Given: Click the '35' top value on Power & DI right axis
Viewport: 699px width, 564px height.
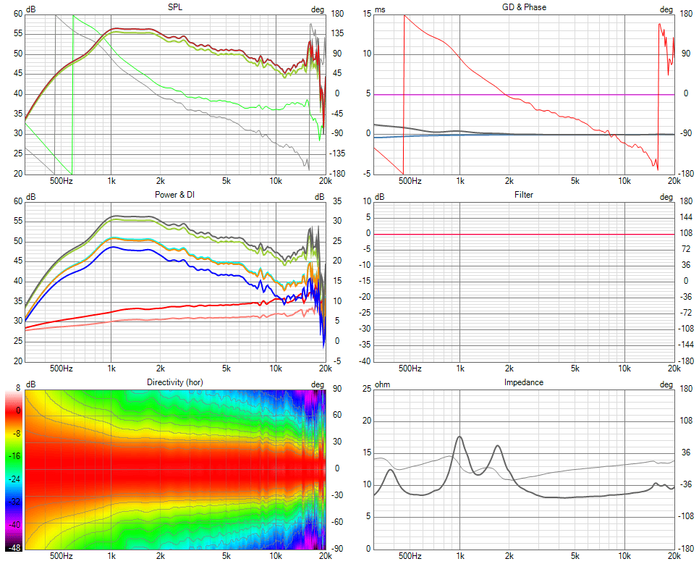Looking at the screenshot, I should pyautogui.click(x=337, y=201).
